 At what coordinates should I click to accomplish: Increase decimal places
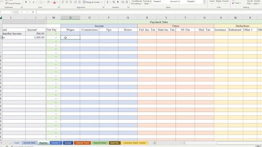coord(123,2)
